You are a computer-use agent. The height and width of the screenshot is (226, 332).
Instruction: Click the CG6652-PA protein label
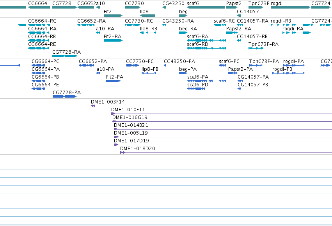93,61
